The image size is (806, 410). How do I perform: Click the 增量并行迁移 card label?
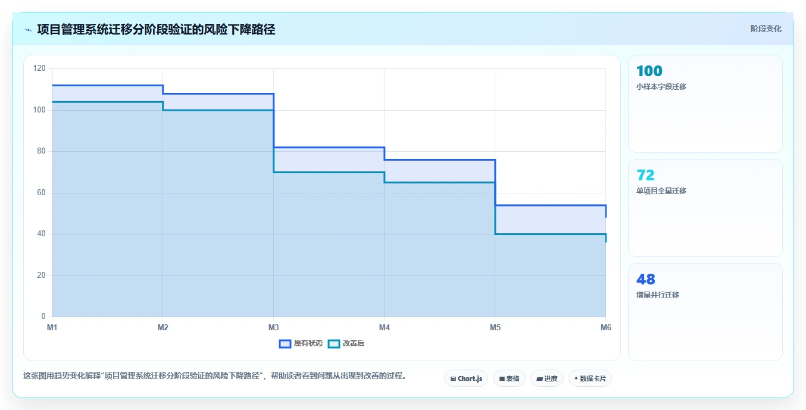(x=658, y=295)
